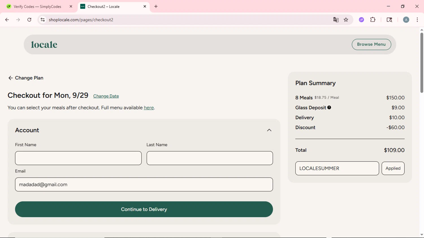Click the $18.75 / Meal text
This screenshot has height=238, width=424.
coord(327,97)
